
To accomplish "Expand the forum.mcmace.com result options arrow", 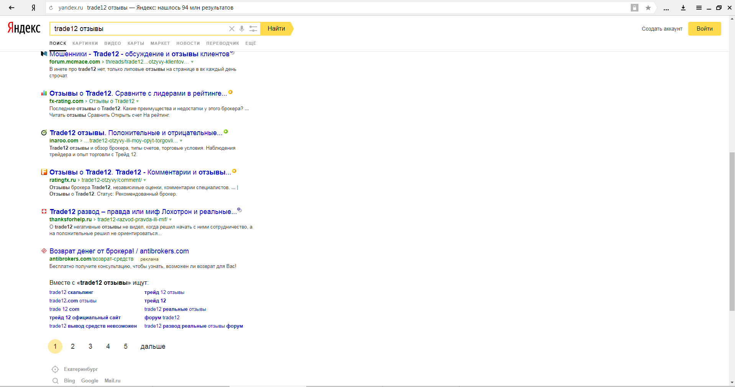I will [x=192, y=62].
